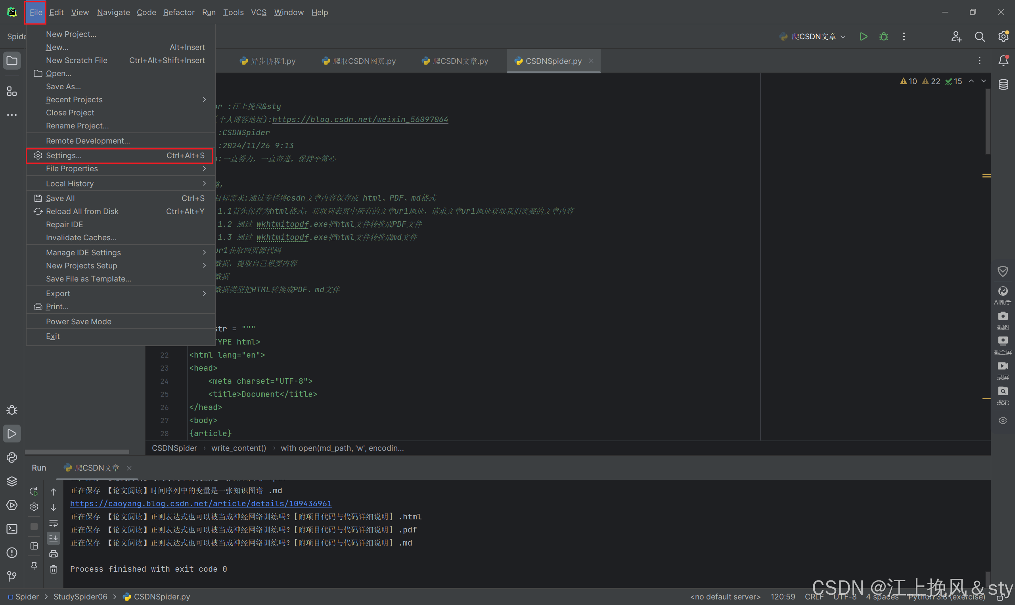Open Code With Me add user icon
This screenshot has width=1015, height=605.
point(956,37)
